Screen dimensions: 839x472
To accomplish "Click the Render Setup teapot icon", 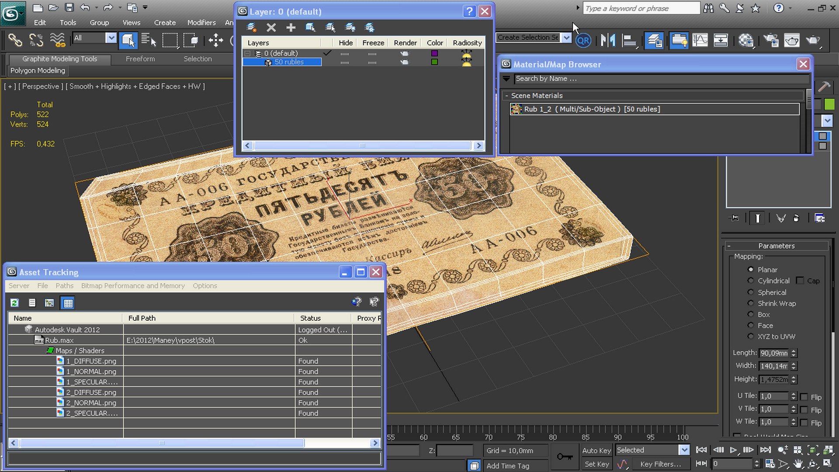I will [771, 41].
